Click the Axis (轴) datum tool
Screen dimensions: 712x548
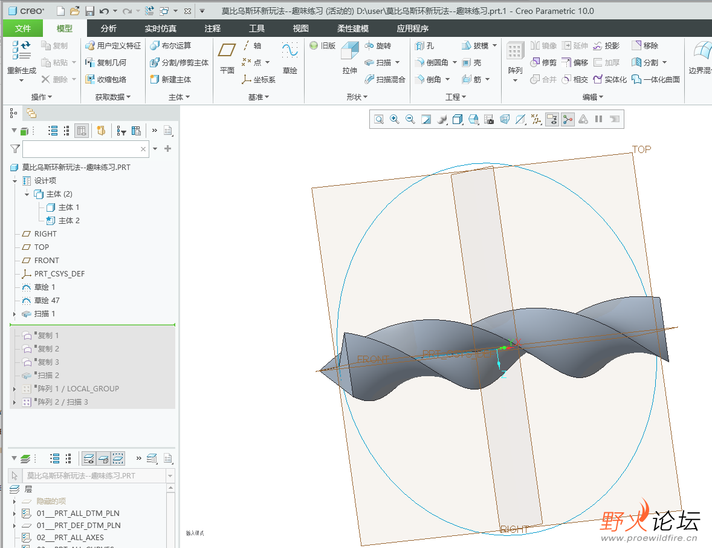(x=252, y=45)
